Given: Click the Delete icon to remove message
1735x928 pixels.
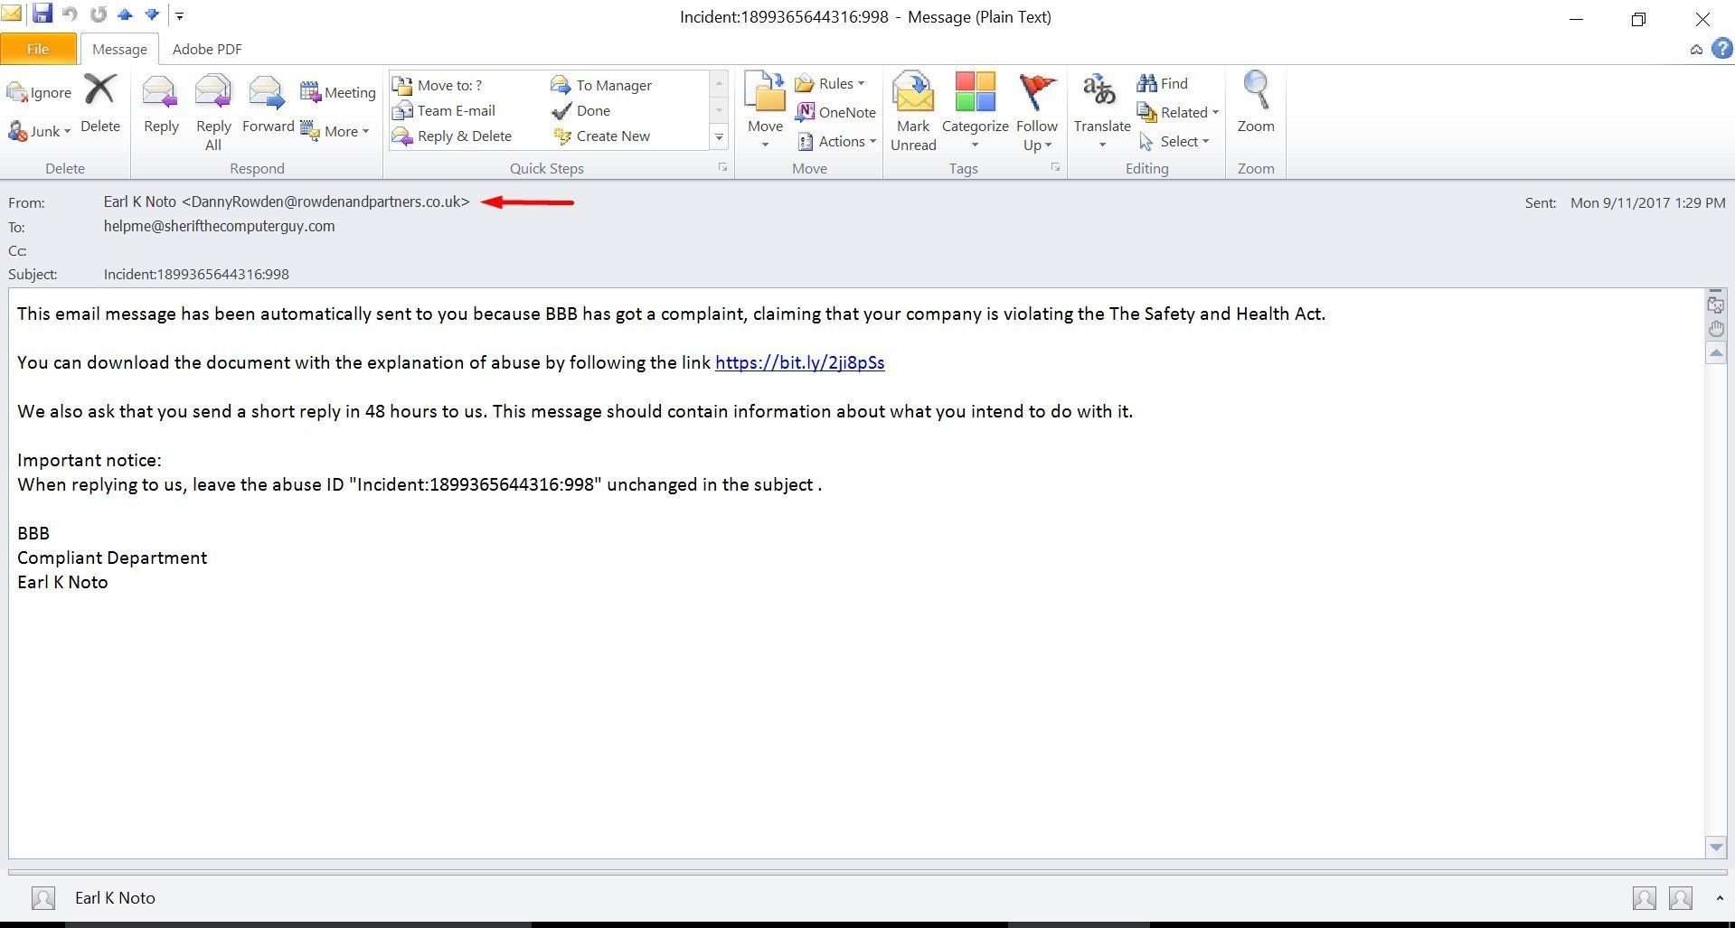Looking at the screenshot, I should pyautogui.click(x=100, y=90).
